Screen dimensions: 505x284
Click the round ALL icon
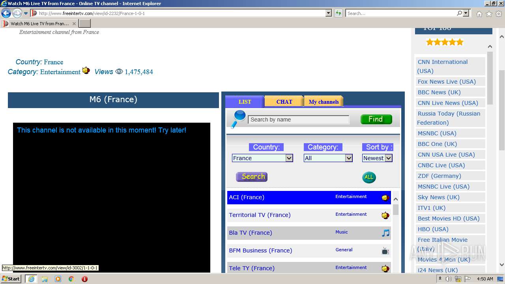pos(369,177)
